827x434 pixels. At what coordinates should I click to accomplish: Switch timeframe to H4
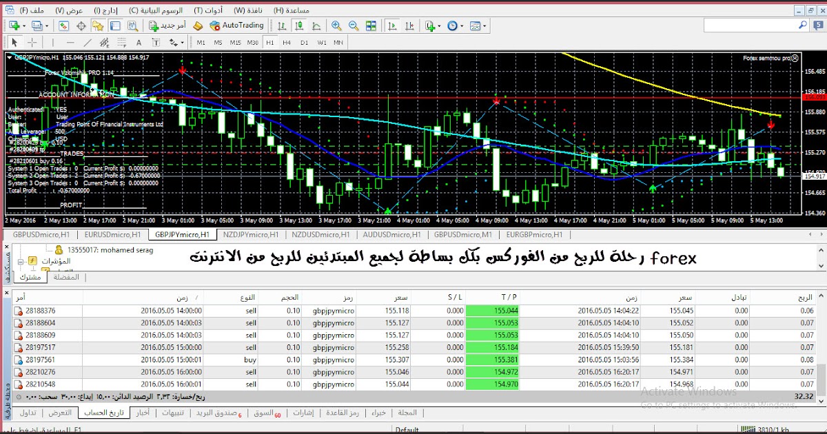[x=287, y=43]
